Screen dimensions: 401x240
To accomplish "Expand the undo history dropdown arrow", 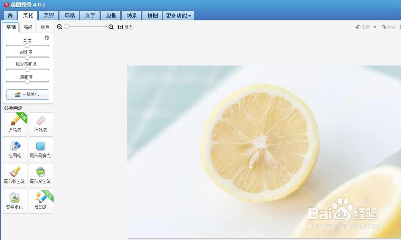I will 375,27.
